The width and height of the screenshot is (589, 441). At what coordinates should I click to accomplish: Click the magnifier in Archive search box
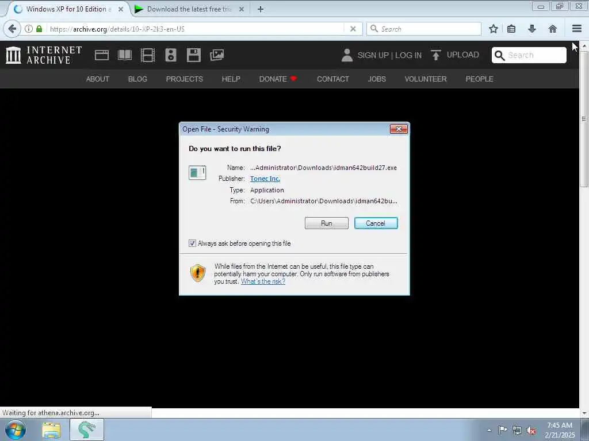[500, 56]
